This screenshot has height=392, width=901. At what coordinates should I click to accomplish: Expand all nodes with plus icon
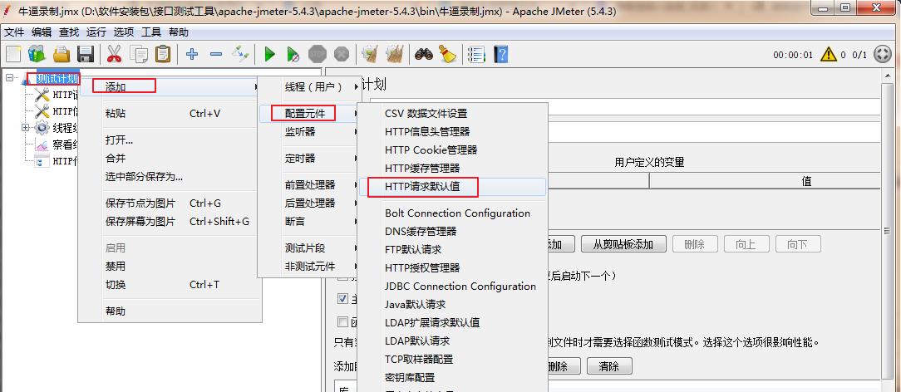(x=192, y=55)
